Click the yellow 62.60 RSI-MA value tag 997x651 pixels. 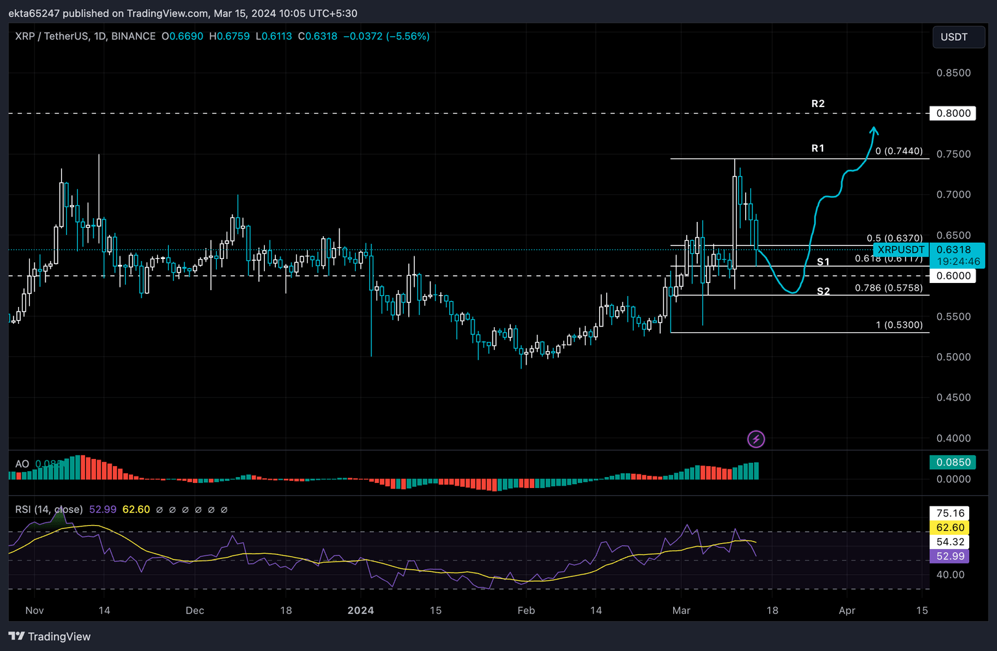pos(950,528)
